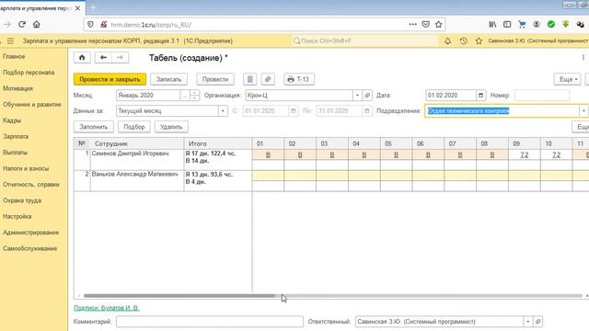Open the browser page actions ellipsis
Screen dimensions: 589x331
(x=413, y=25)
